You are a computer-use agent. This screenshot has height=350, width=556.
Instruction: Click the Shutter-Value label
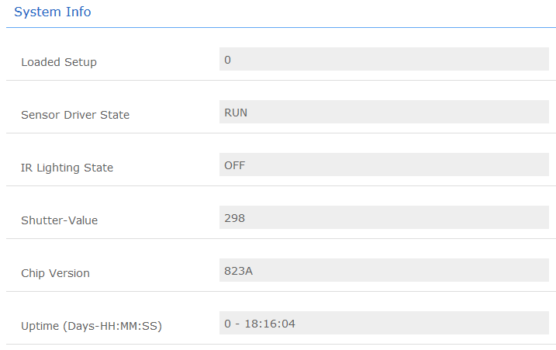coord(60,220)
